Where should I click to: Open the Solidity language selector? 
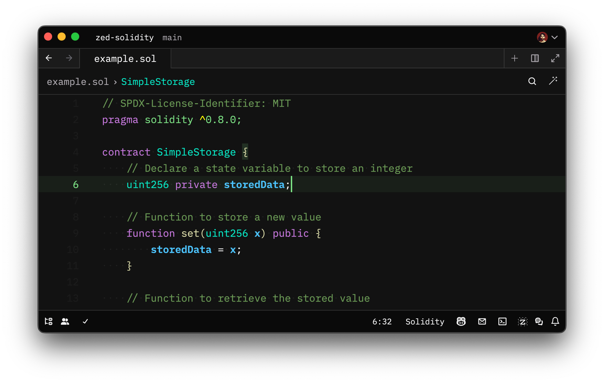425,321
